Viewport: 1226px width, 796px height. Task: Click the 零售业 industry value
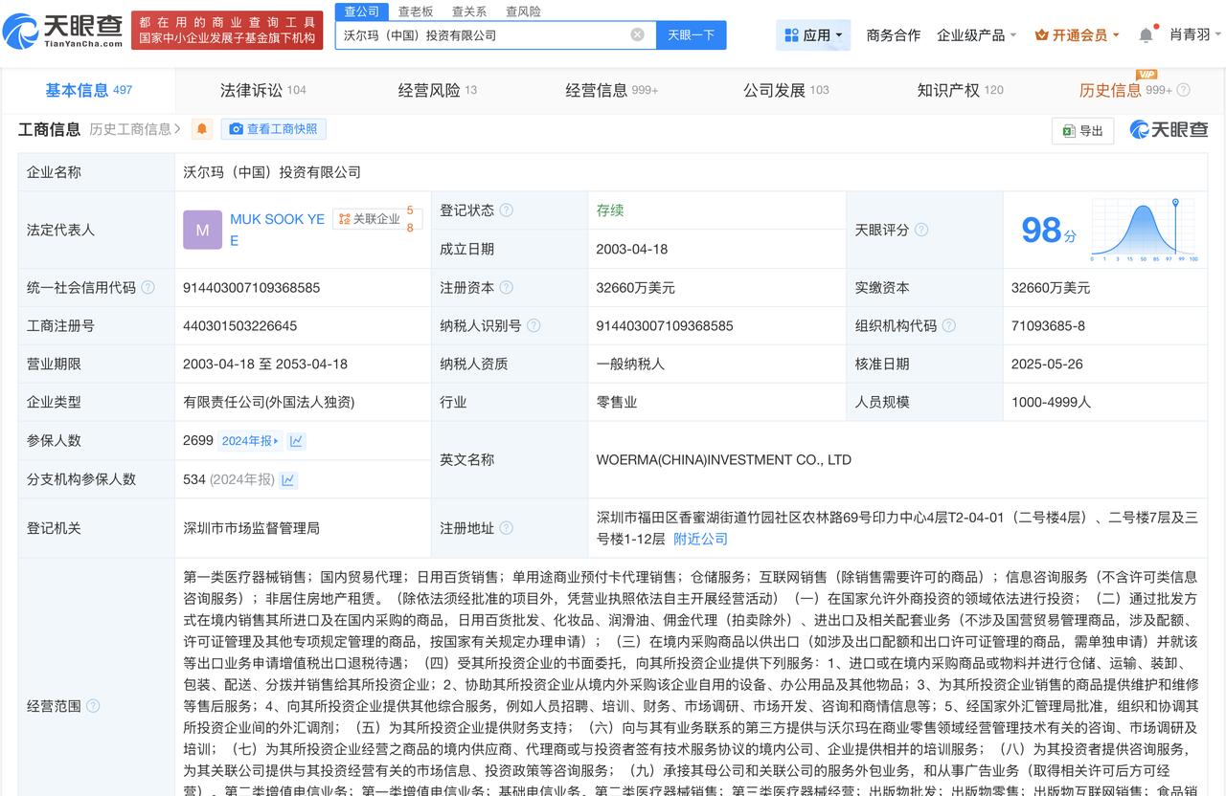(616, 402)
